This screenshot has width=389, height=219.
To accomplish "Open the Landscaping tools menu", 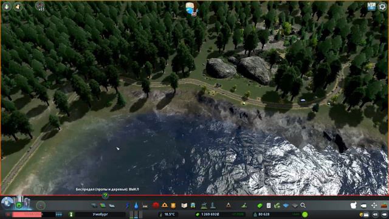I will click(x=244, y=206).
